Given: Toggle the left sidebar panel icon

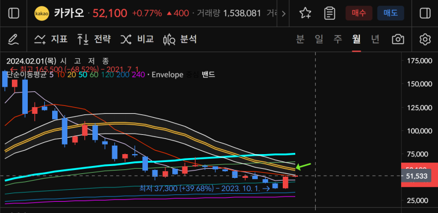Looking at the screenshot, I should [x=14, y=13].
